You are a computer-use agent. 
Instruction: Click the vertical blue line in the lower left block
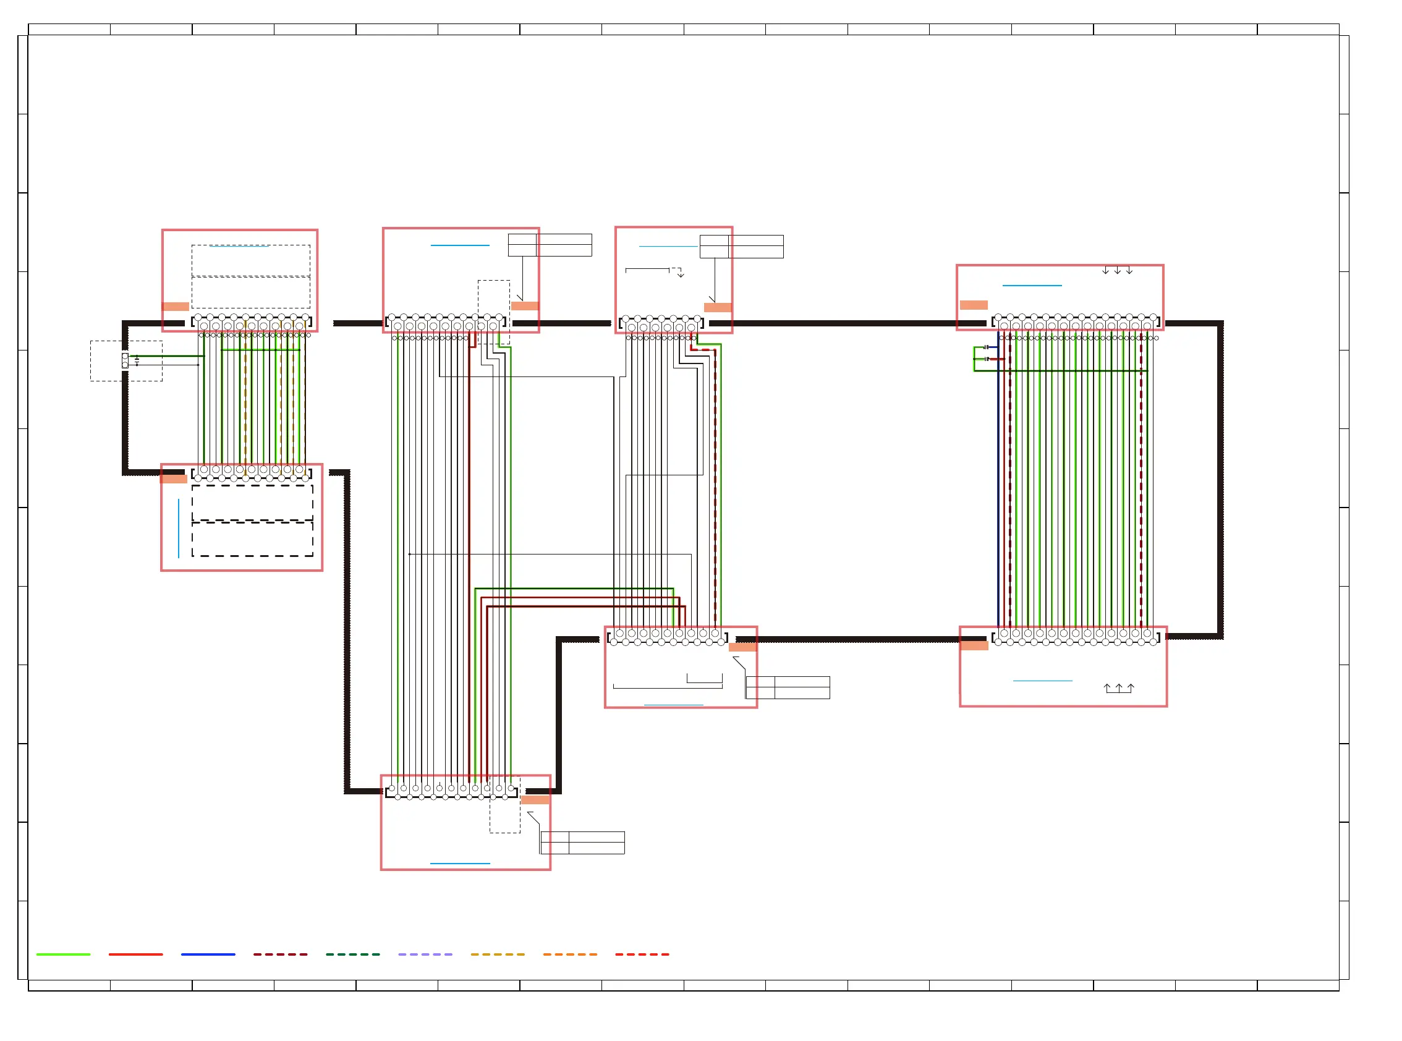[179, 529]
